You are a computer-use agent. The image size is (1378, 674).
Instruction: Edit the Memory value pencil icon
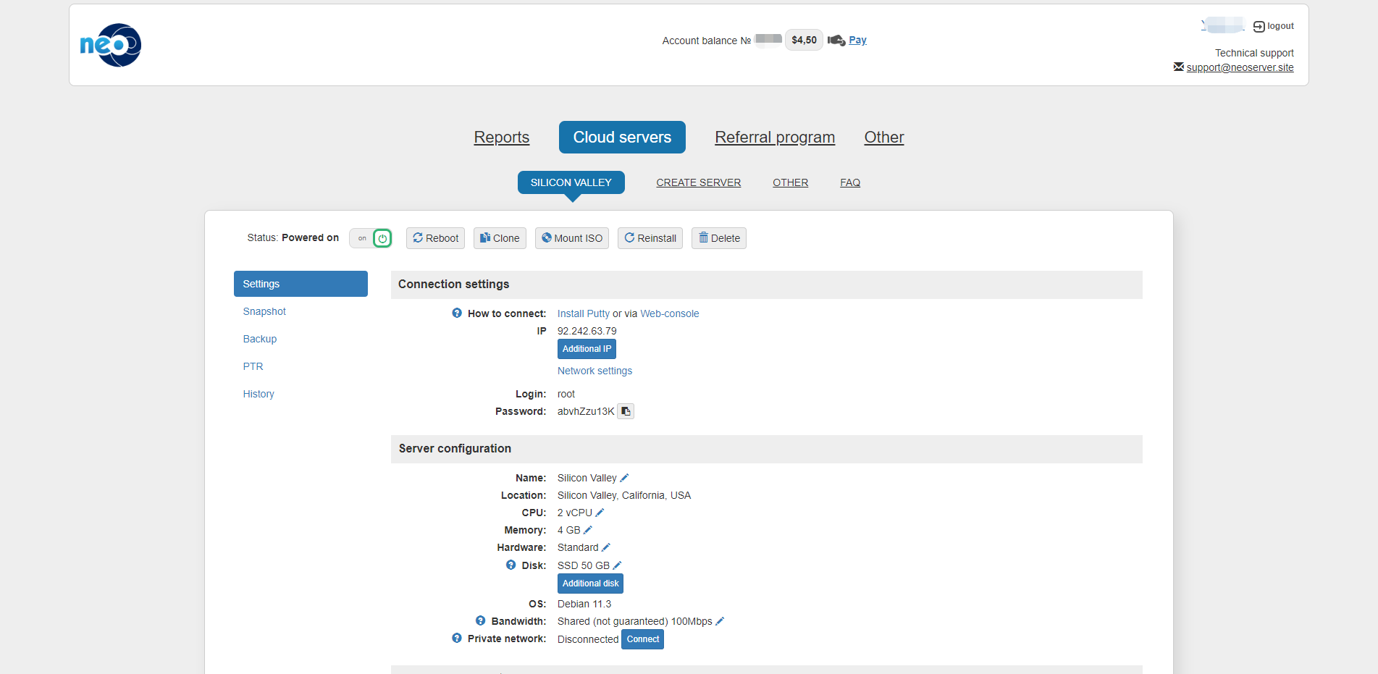point(588,530)
